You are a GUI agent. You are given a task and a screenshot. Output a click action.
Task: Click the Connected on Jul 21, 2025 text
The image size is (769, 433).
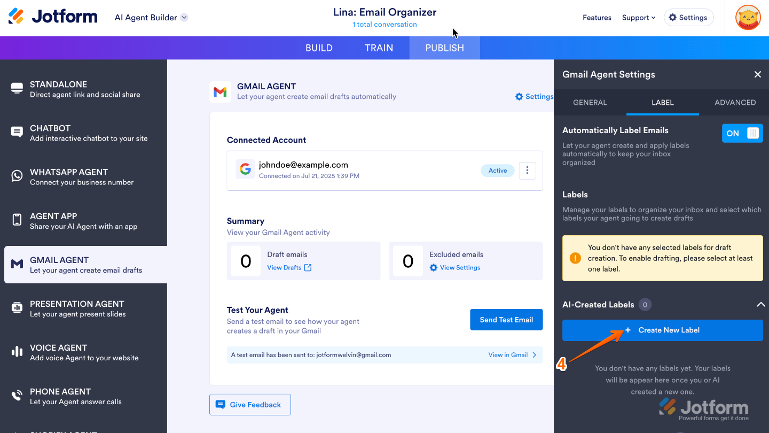pos(309,176)
